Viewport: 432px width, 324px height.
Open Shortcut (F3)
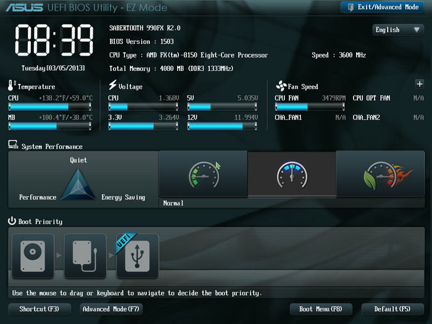pyautogui.click(x=39, y=309)
